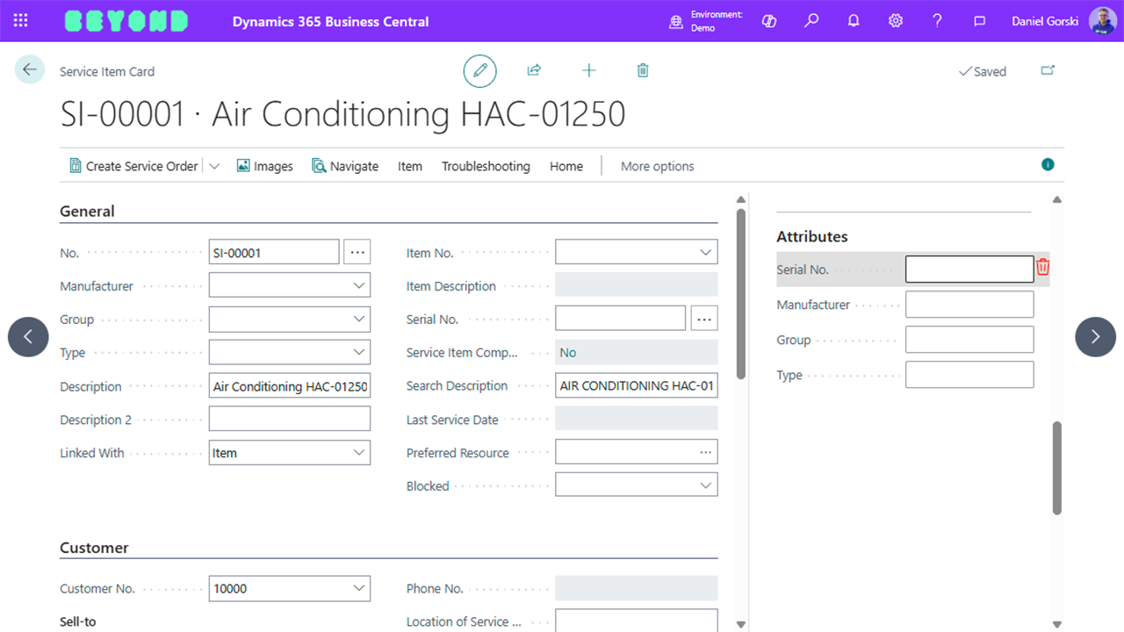Click the share icon in header
This screenshot has width=1124, height=632.
point(534,70)
